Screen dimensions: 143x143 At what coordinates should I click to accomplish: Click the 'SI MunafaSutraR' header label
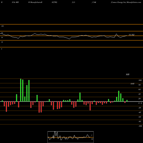point(35,2)
